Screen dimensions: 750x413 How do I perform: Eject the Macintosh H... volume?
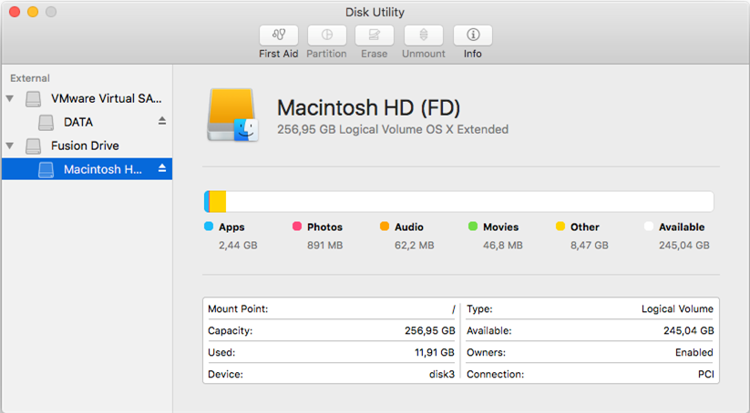162,168
